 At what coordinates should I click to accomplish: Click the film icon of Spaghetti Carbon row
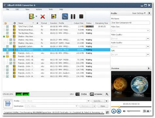pos(14,46)
